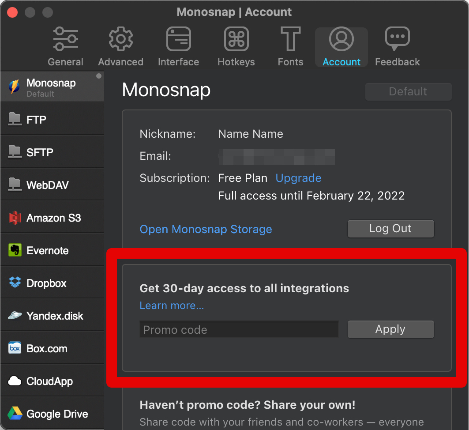Viewport: 469px width, 430px height.
Task: Switch to the Interface tab label
Action: click(x=179, y=62)
